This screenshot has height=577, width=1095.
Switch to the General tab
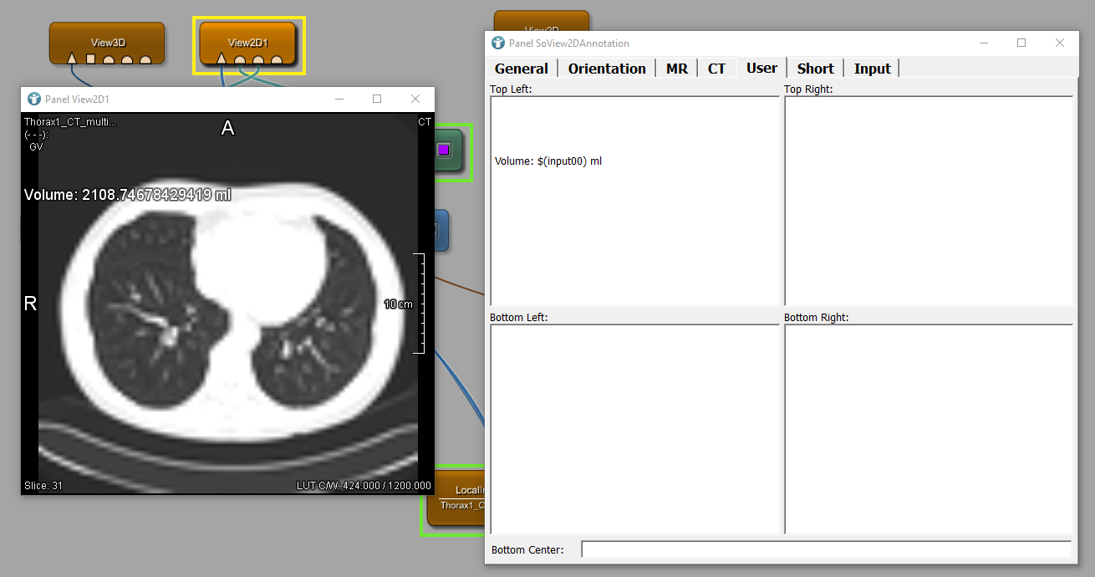point(521,69)
